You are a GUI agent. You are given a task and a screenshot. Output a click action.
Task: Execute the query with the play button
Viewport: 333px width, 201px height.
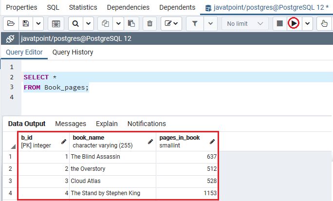294,23
